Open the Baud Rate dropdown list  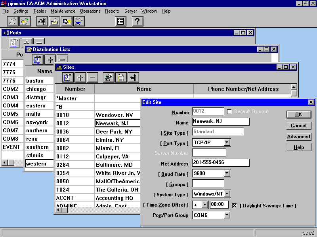[x=227, y=173]
